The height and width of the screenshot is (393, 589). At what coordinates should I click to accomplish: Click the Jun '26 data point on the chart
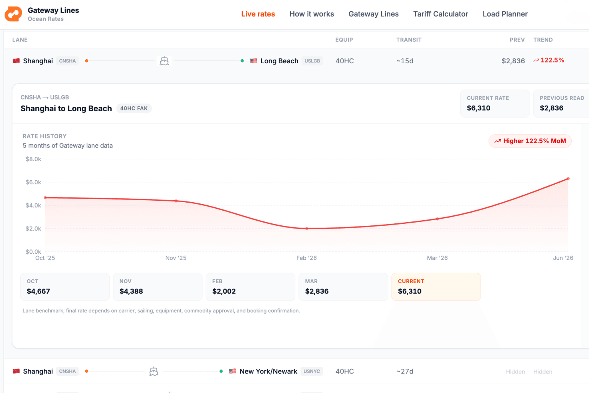pos(568,178)
